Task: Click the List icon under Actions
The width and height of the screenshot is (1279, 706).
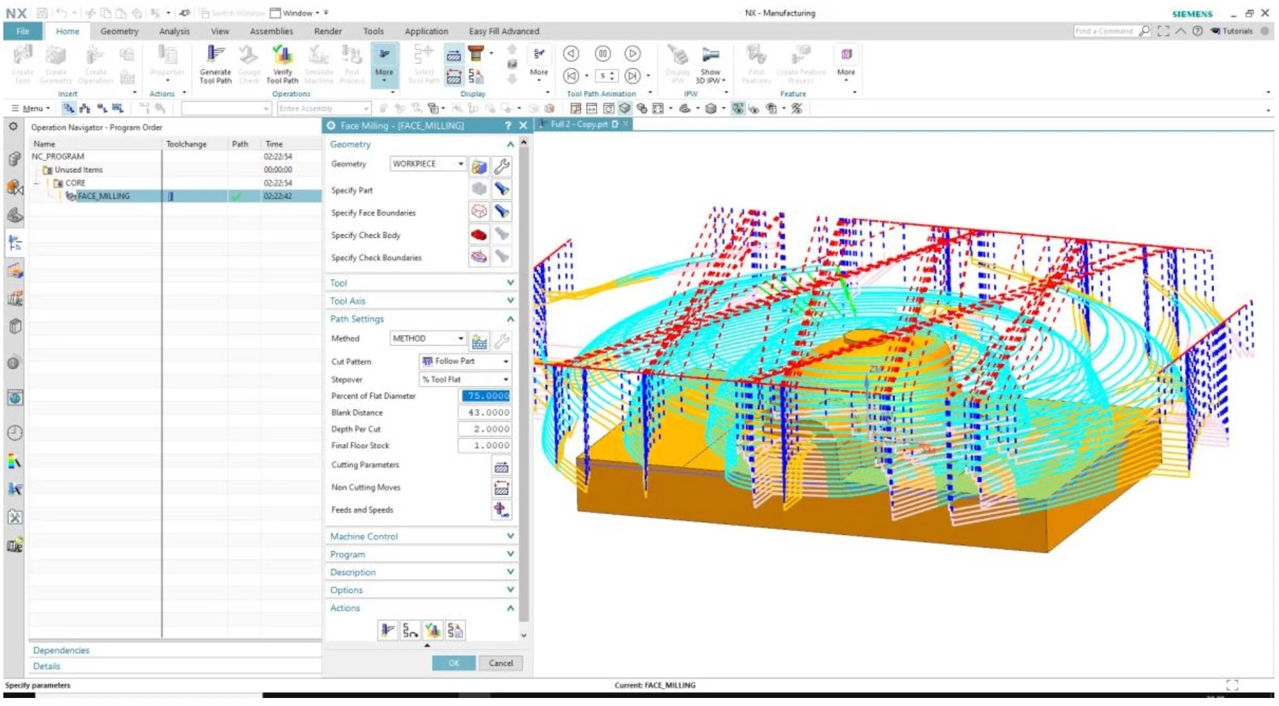Action: [456, 630]
